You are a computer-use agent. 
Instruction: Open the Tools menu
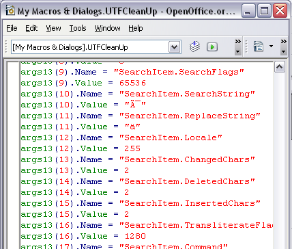78,28
